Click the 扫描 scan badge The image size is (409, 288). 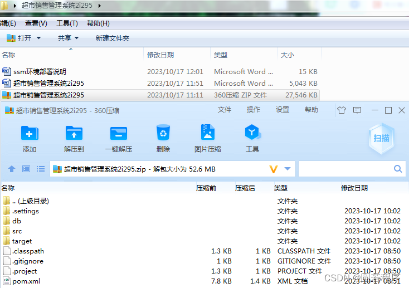tap(381, 138)
